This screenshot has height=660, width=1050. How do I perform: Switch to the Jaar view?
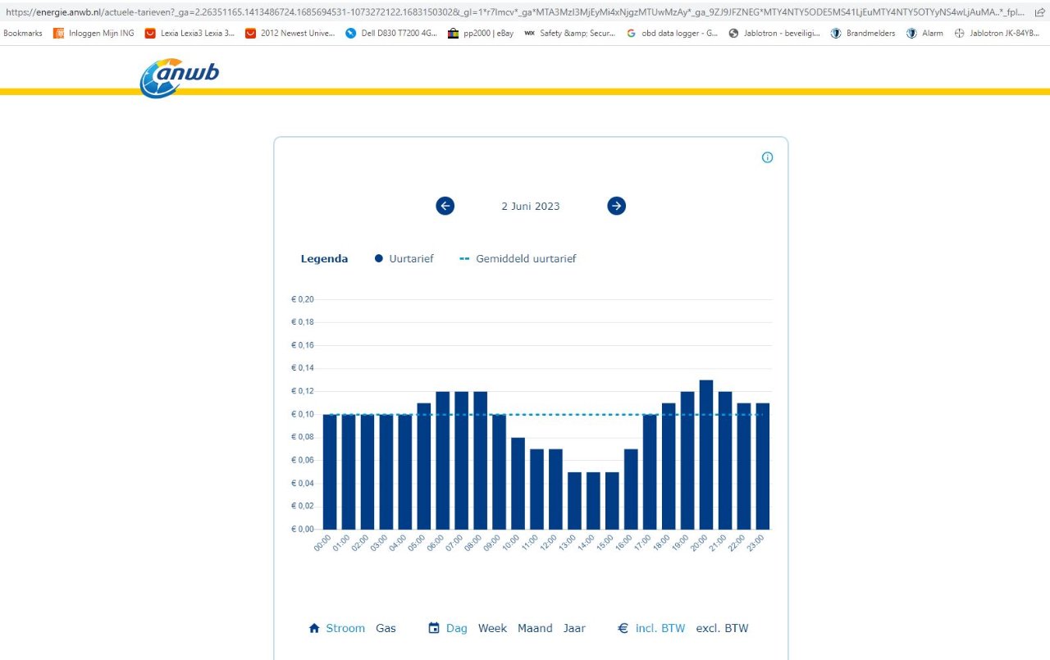tap(574, 628)
